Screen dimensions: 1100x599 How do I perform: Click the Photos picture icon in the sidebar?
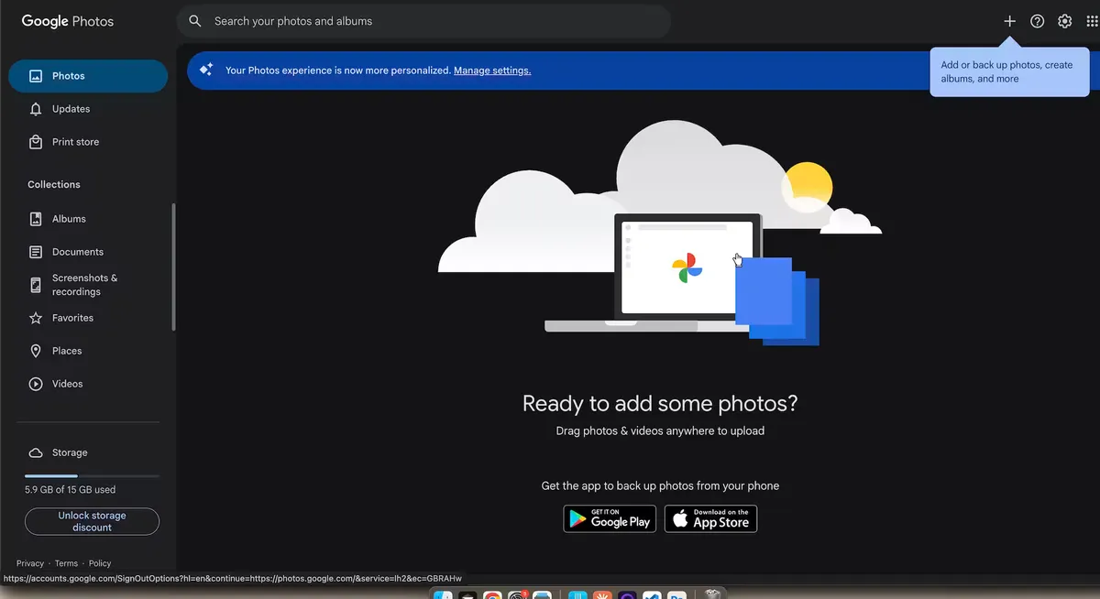(36, 76)
